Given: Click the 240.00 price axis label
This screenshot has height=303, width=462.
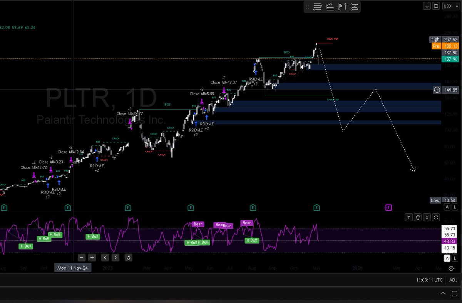Looking at the screenshot, I should point(450,17).
